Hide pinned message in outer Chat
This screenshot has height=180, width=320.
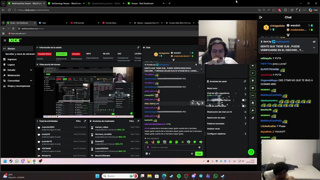[314, 42]
